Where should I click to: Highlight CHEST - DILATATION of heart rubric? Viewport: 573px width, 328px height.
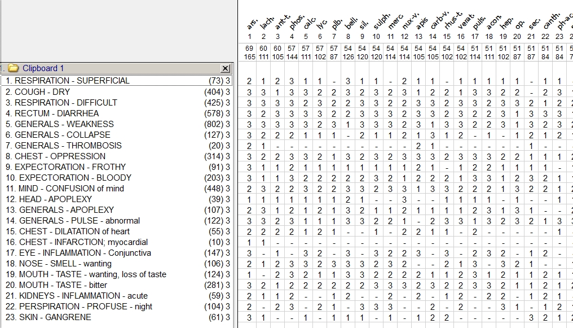[117, 231]
